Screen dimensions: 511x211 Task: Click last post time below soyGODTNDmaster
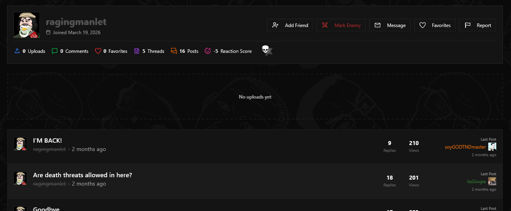484,155
